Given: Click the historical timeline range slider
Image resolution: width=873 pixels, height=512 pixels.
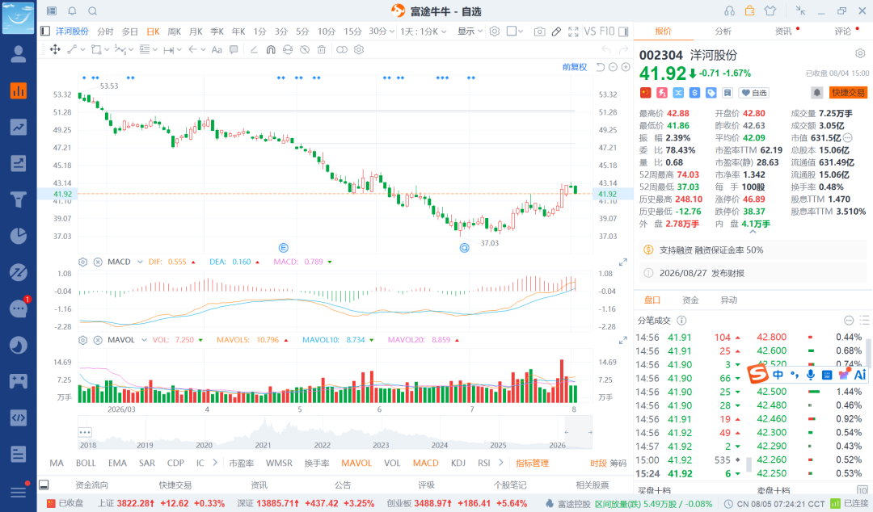Looking at the screenshot, I should click(578, 432).
